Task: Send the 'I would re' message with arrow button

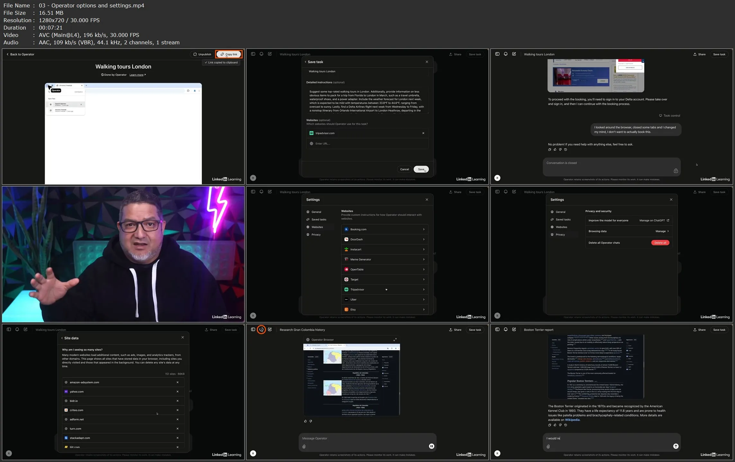Action: 676,446
